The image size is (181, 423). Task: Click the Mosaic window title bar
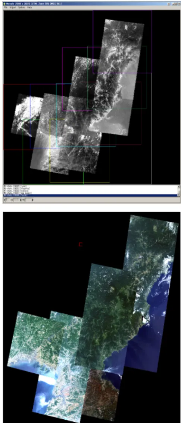coord(91,4)
